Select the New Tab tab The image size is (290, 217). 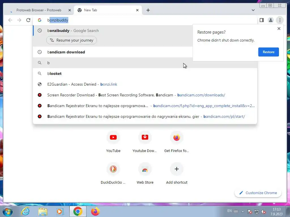(108, 10)
